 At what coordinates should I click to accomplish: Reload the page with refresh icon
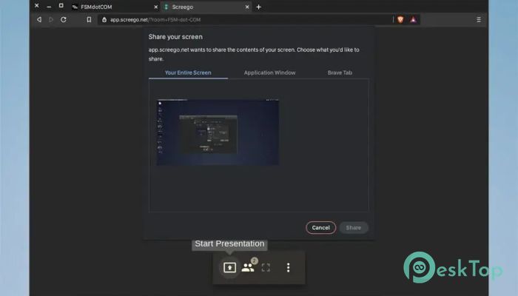[x=64, y=19]
